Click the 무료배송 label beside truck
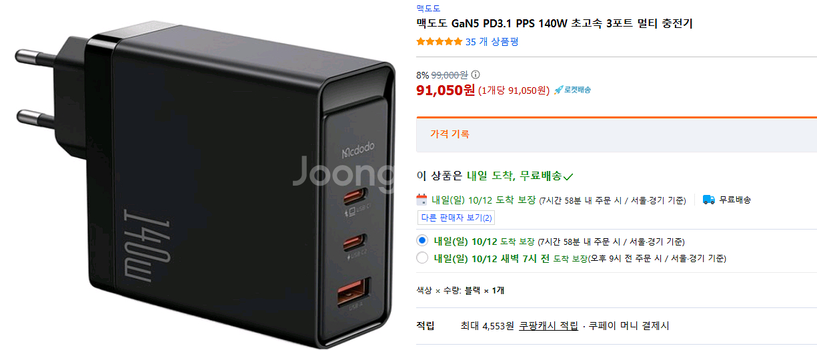Screen dimensions: 817x350 [735, 200]
